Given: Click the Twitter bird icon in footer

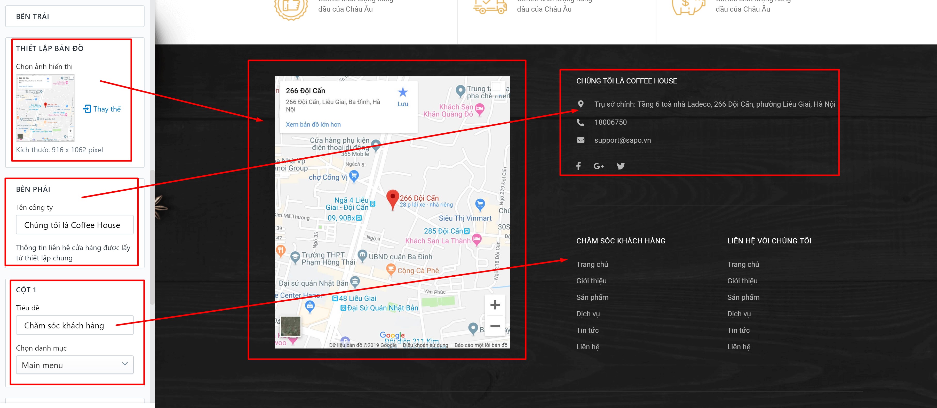Looking at the screenshot, I should click(x=621, y=166).
